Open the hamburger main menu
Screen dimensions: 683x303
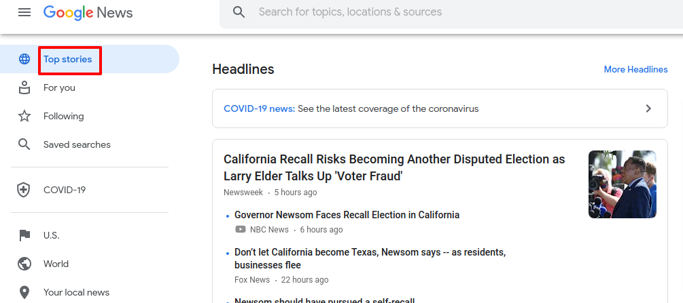click(24, 12)
